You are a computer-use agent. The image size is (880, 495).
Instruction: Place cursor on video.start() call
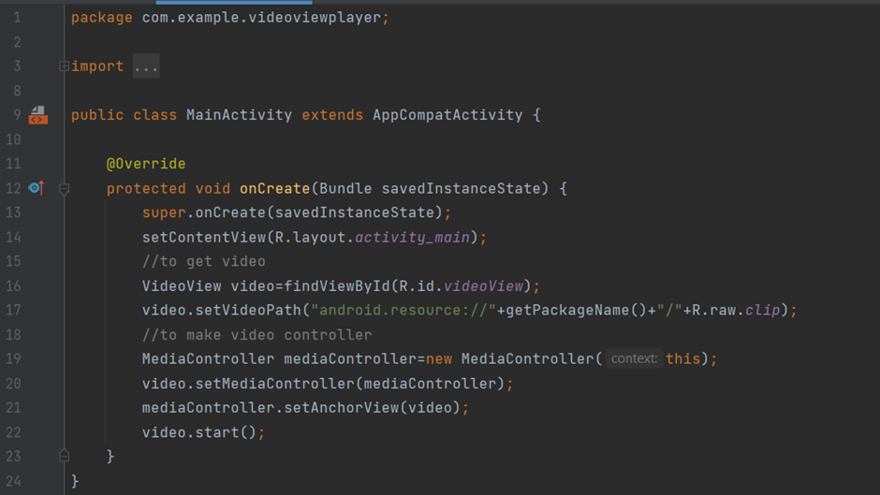click(x=203, y=431)
